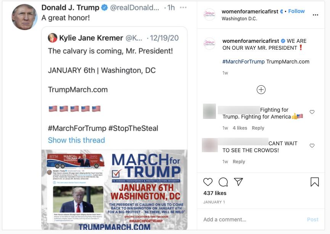Viewport: 330px width, 234px height.
Task: Save post with the bookmark icon
Action: tap(315, 182)
